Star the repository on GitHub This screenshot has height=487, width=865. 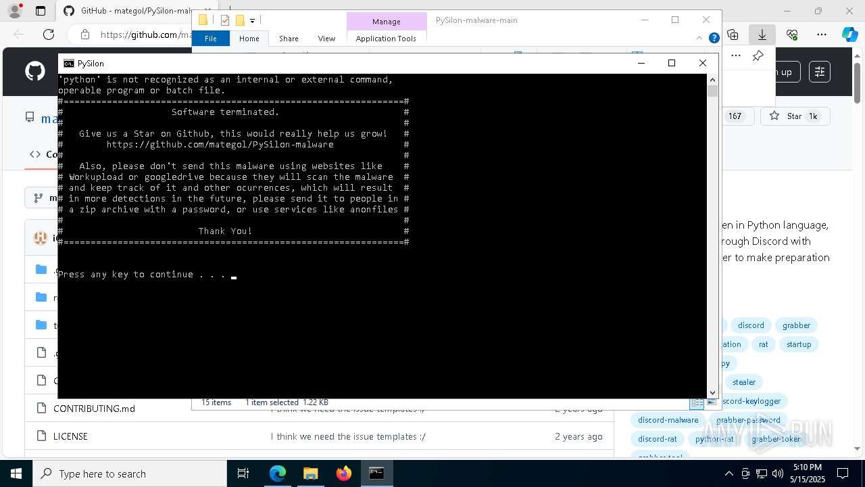[x=795, y=116]
